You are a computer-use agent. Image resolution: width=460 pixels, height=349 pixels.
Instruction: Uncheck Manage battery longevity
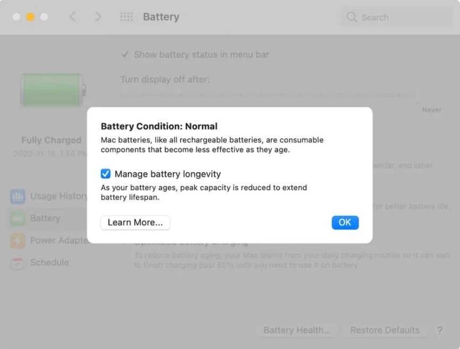[x=106, y=173]
